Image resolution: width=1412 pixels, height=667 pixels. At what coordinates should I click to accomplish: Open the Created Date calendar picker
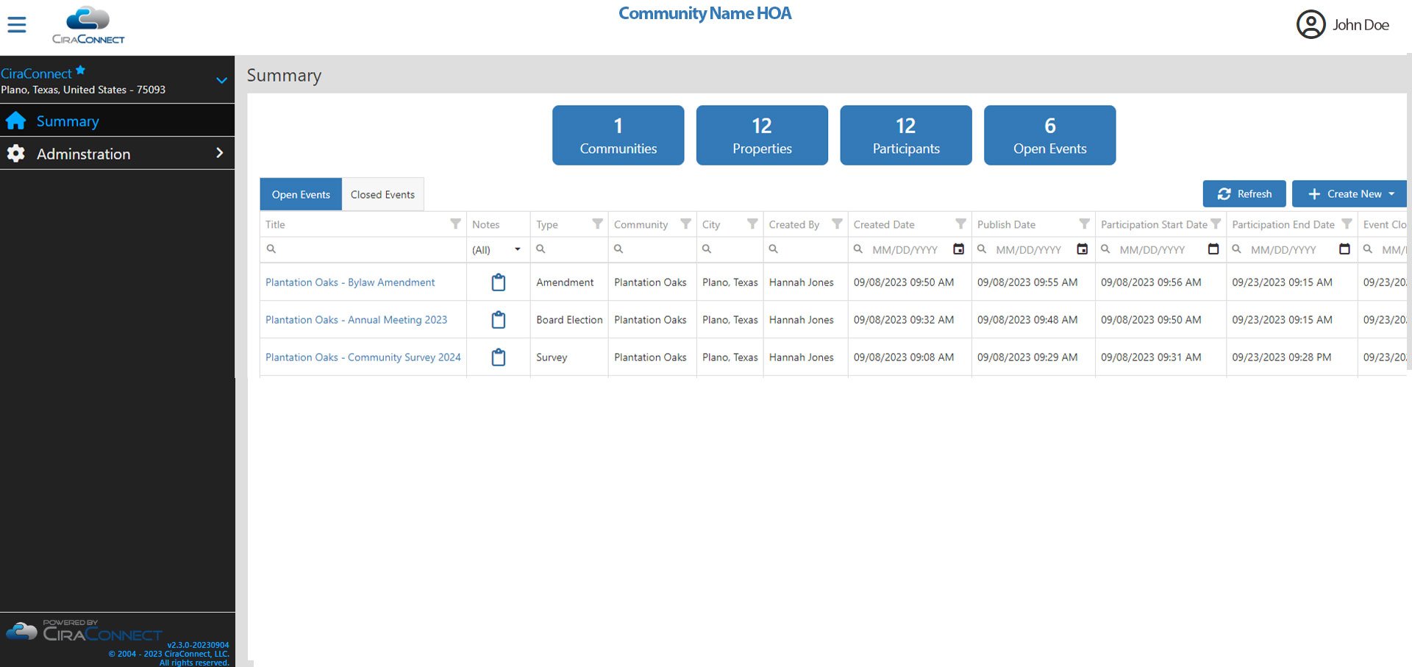point(958,249)
